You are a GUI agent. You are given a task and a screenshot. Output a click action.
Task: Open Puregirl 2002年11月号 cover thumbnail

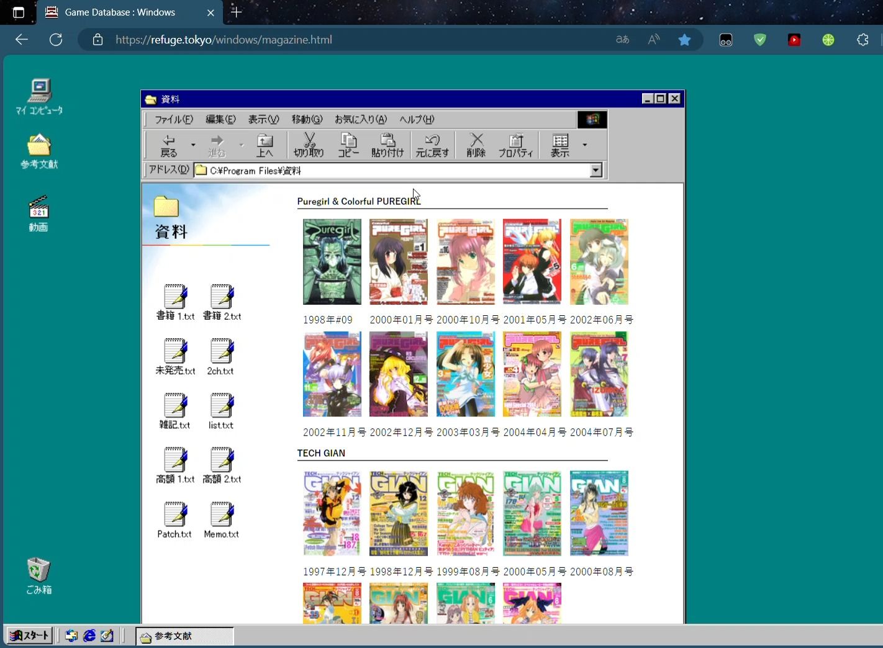coord(332,374)
